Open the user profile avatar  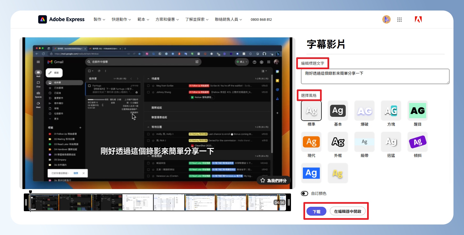(x=386, y=19)
